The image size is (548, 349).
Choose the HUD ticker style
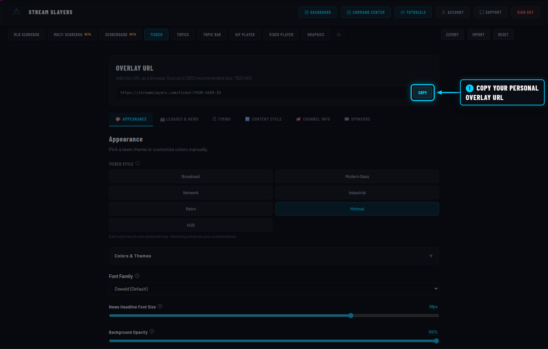[191, 225]
